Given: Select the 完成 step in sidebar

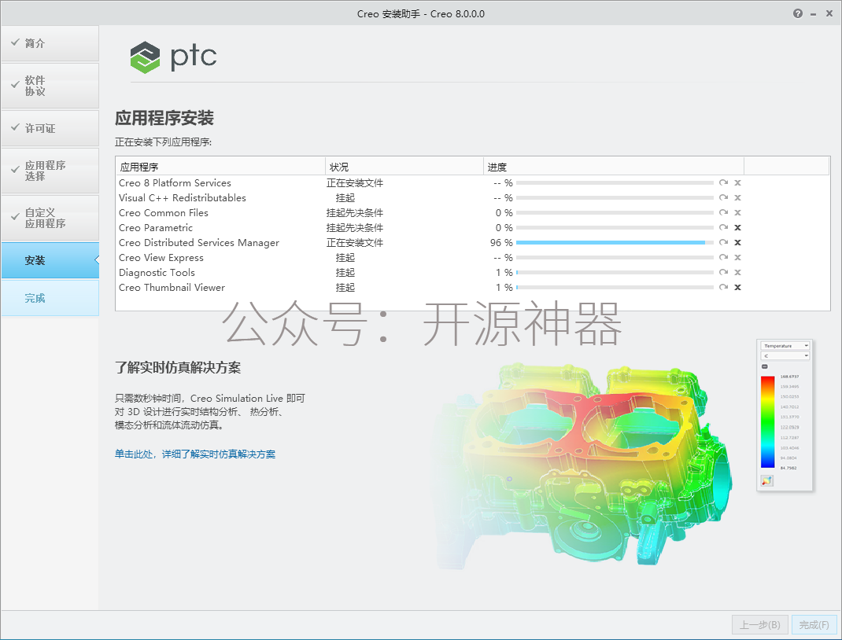Looking at the screenshot, I should pyautogui.click(x=50, y=298).
